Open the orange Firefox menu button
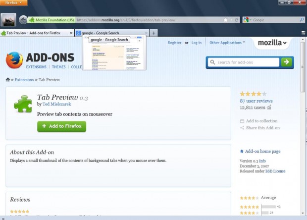The height and width of the screenshot is (220, 307). [14, 3]
